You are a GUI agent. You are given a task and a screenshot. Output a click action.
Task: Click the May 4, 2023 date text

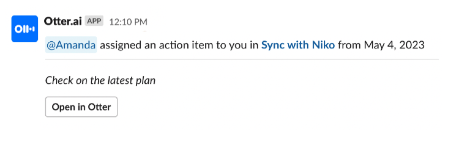[x=394, y=45]
